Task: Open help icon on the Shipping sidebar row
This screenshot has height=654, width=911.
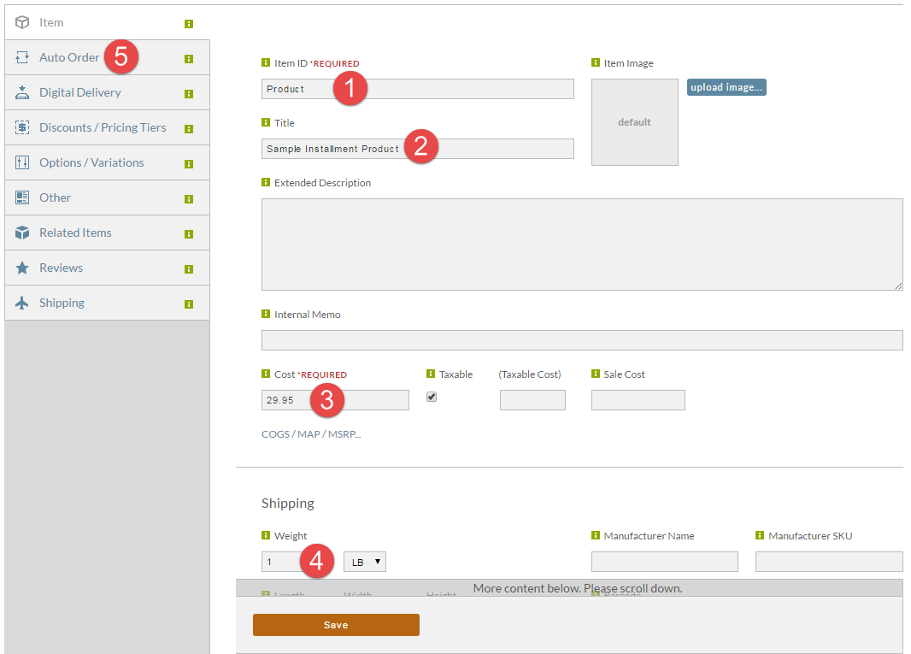Action: tap(189, 304)
